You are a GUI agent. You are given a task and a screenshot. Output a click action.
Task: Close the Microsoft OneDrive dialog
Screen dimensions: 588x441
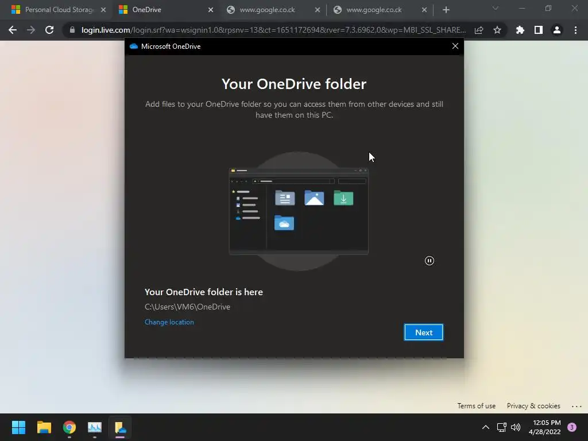point(455,46)
